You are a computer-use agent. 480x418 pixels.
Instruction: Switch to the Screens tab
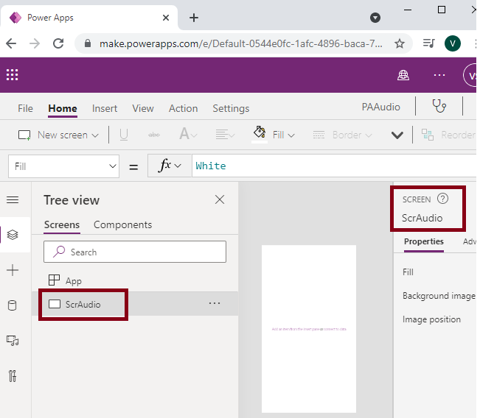[62, 225]
